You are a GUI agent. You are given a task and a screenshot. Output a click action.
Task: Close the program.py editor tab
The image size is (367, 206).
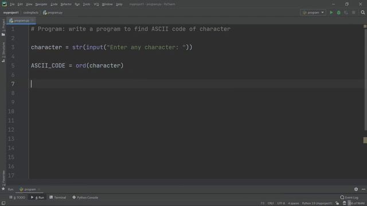[33, 21]
